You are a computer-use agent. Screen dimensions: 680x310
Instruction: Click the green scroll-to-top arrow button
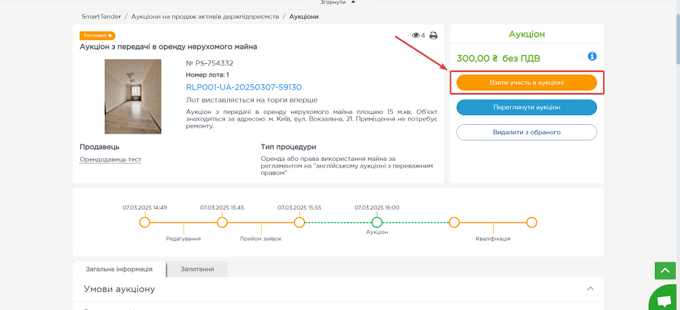pyautogui.click(x=664, y=270)
